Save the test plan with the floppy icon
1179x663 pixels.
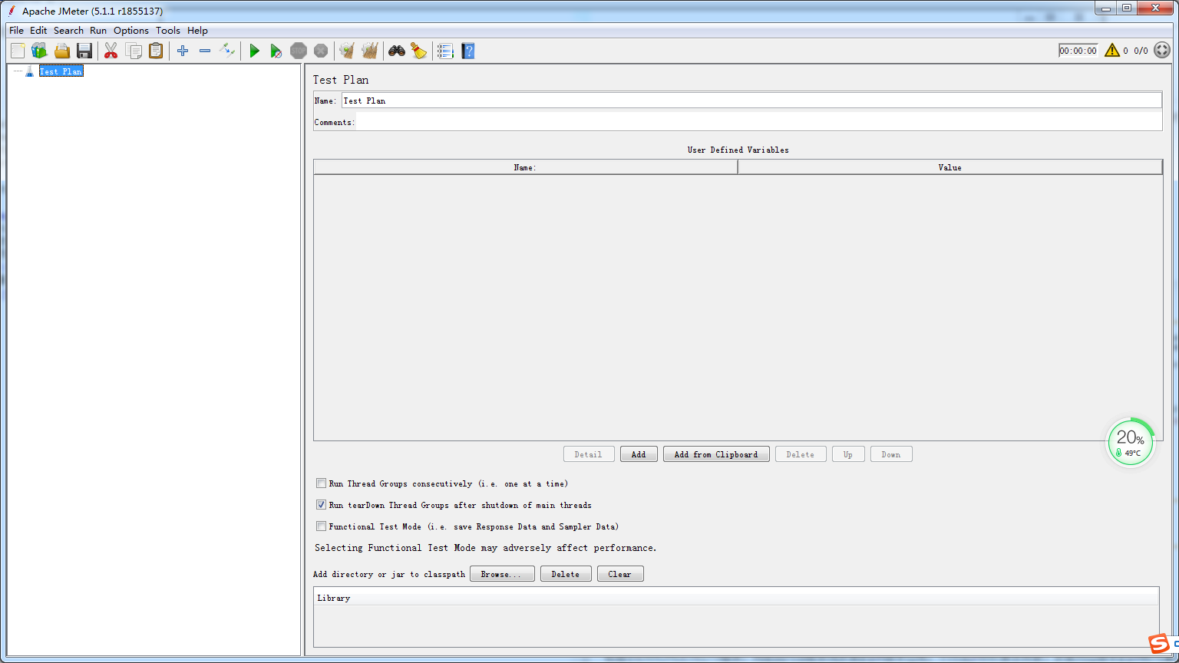pyautogui.click(x=84, y=51)
